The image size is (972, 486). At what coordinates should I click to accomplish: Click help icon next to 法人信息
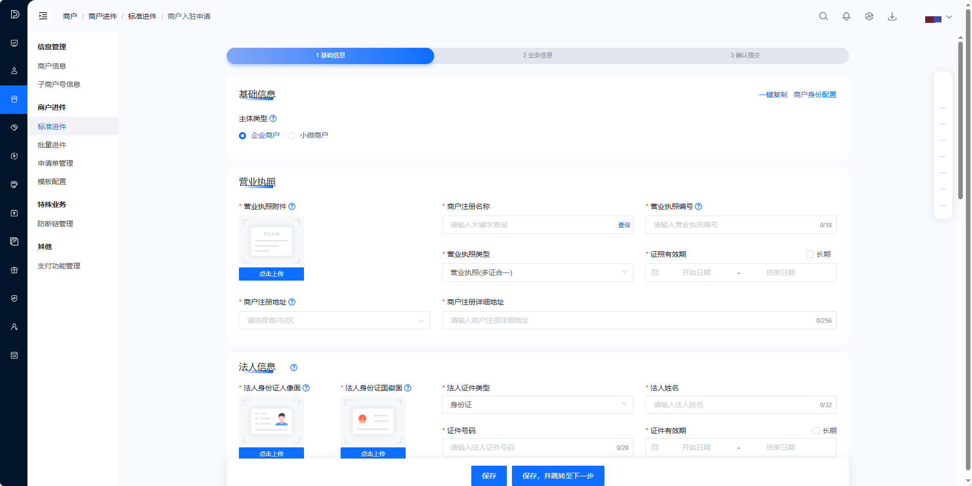click(294, 368)
